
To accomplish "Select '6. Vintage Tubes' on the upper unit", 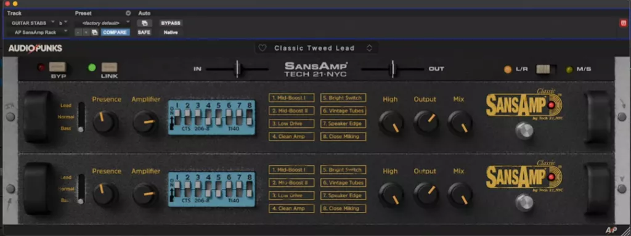I will pyautogui.click(x=343, y=110).
